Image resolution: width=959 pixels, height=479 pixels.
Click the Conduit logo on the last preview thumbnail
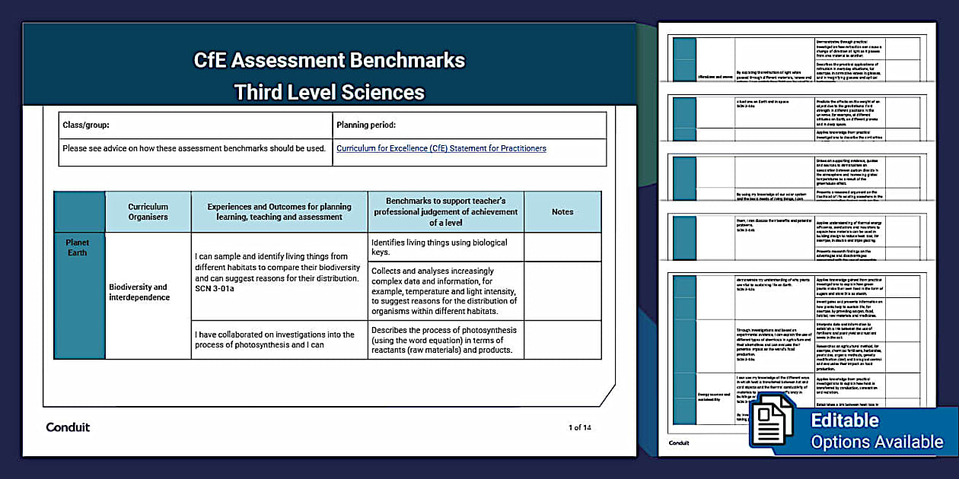tap(677, 443)
